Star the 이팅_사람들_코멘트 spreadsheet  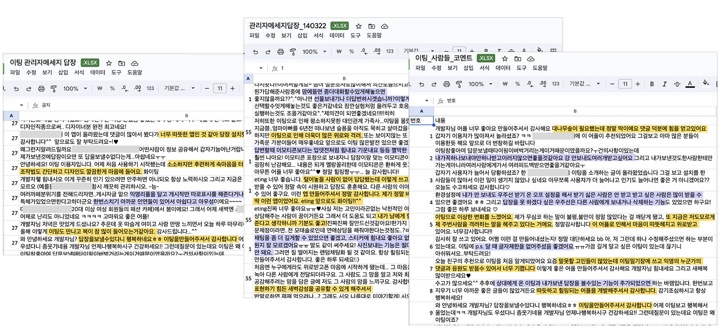point(504,59)
